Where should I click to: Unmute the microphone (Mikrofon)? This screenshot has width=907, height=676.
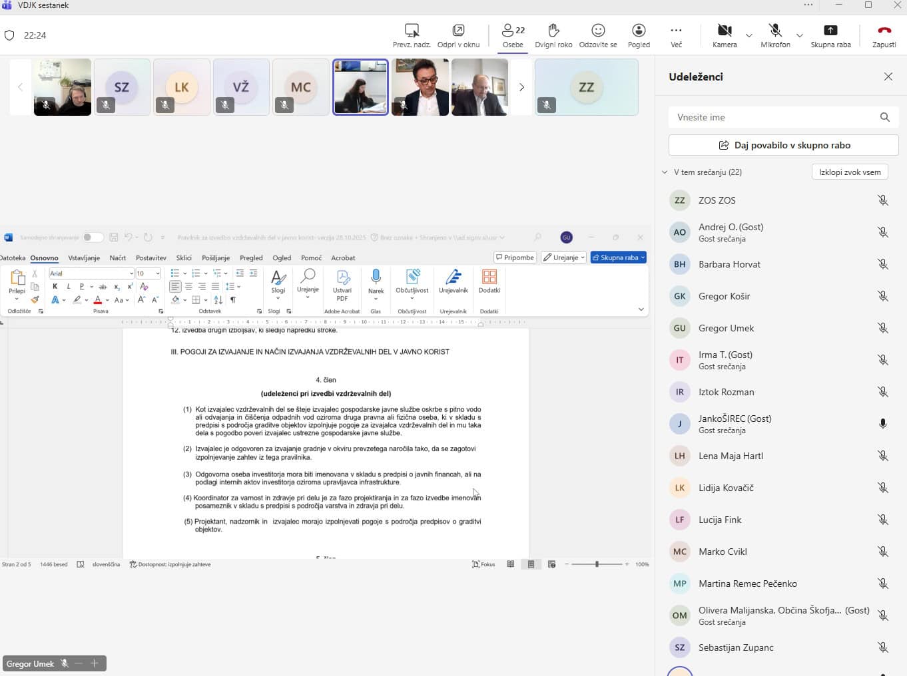[774, 31]
